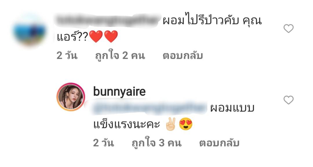
Task: View who liked via ถูกใจ 2 คน
Action: coord(120,55)
